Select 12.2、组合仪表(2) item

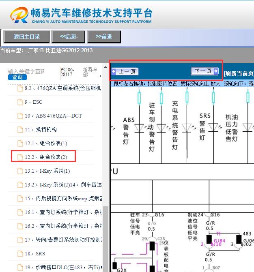46,157
